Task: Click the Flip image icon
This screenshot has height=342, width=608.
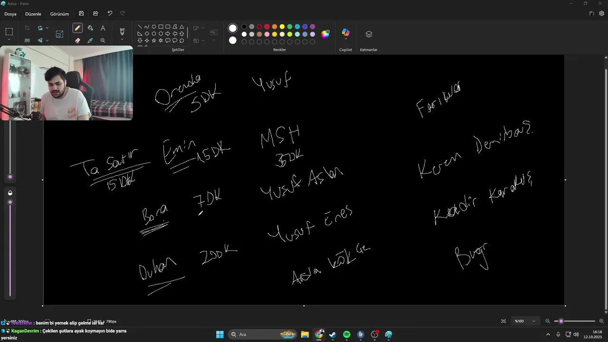Action: (40, 41)
